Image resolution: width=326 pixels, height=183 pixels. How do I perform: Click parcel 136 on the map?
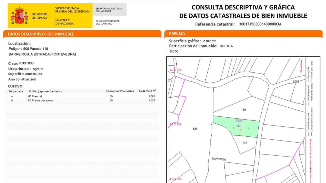pyautogui.click(x=195, y=129)
